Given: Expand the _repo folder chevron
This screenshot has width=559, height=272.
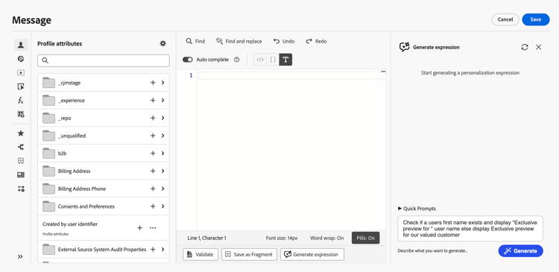Looking at the screenshot, I should point(163,118).
